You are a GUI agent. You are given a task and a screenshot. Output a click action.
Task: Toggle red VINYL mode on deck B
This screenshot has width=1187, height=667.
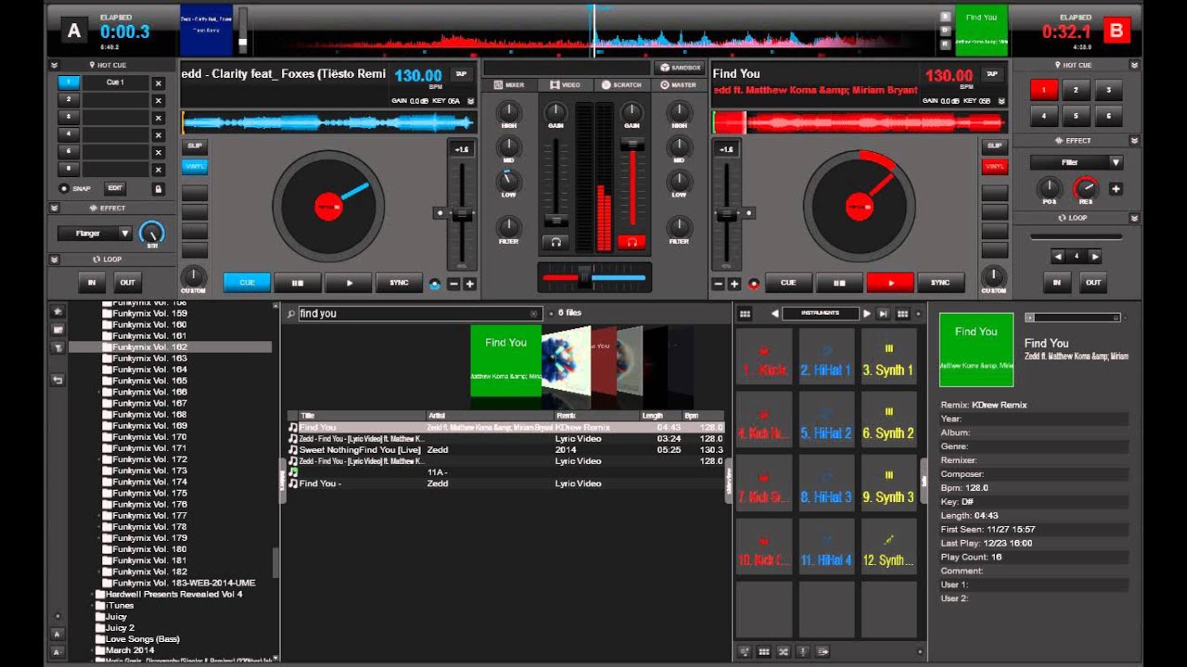click(x=995, y=167)
